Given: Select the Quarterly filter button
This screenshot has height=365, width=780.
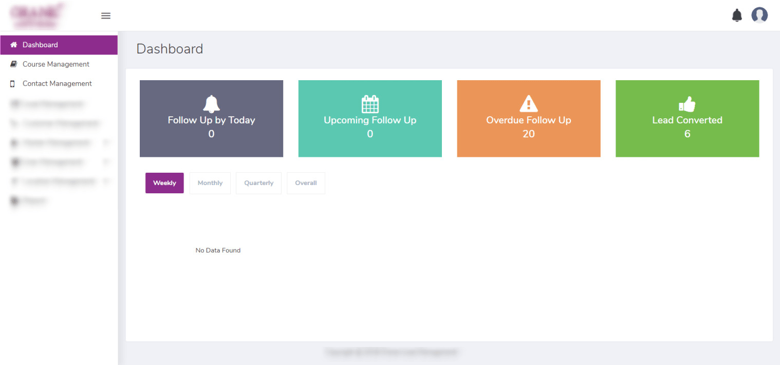Looking at the screenshot, I should pos(258,182).
